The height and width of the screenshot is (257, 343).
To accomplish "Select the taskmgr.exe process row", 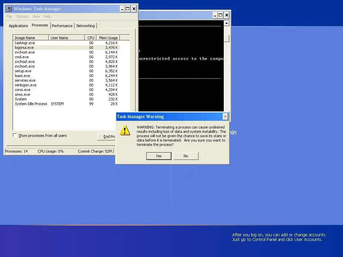I will point(66,43).
